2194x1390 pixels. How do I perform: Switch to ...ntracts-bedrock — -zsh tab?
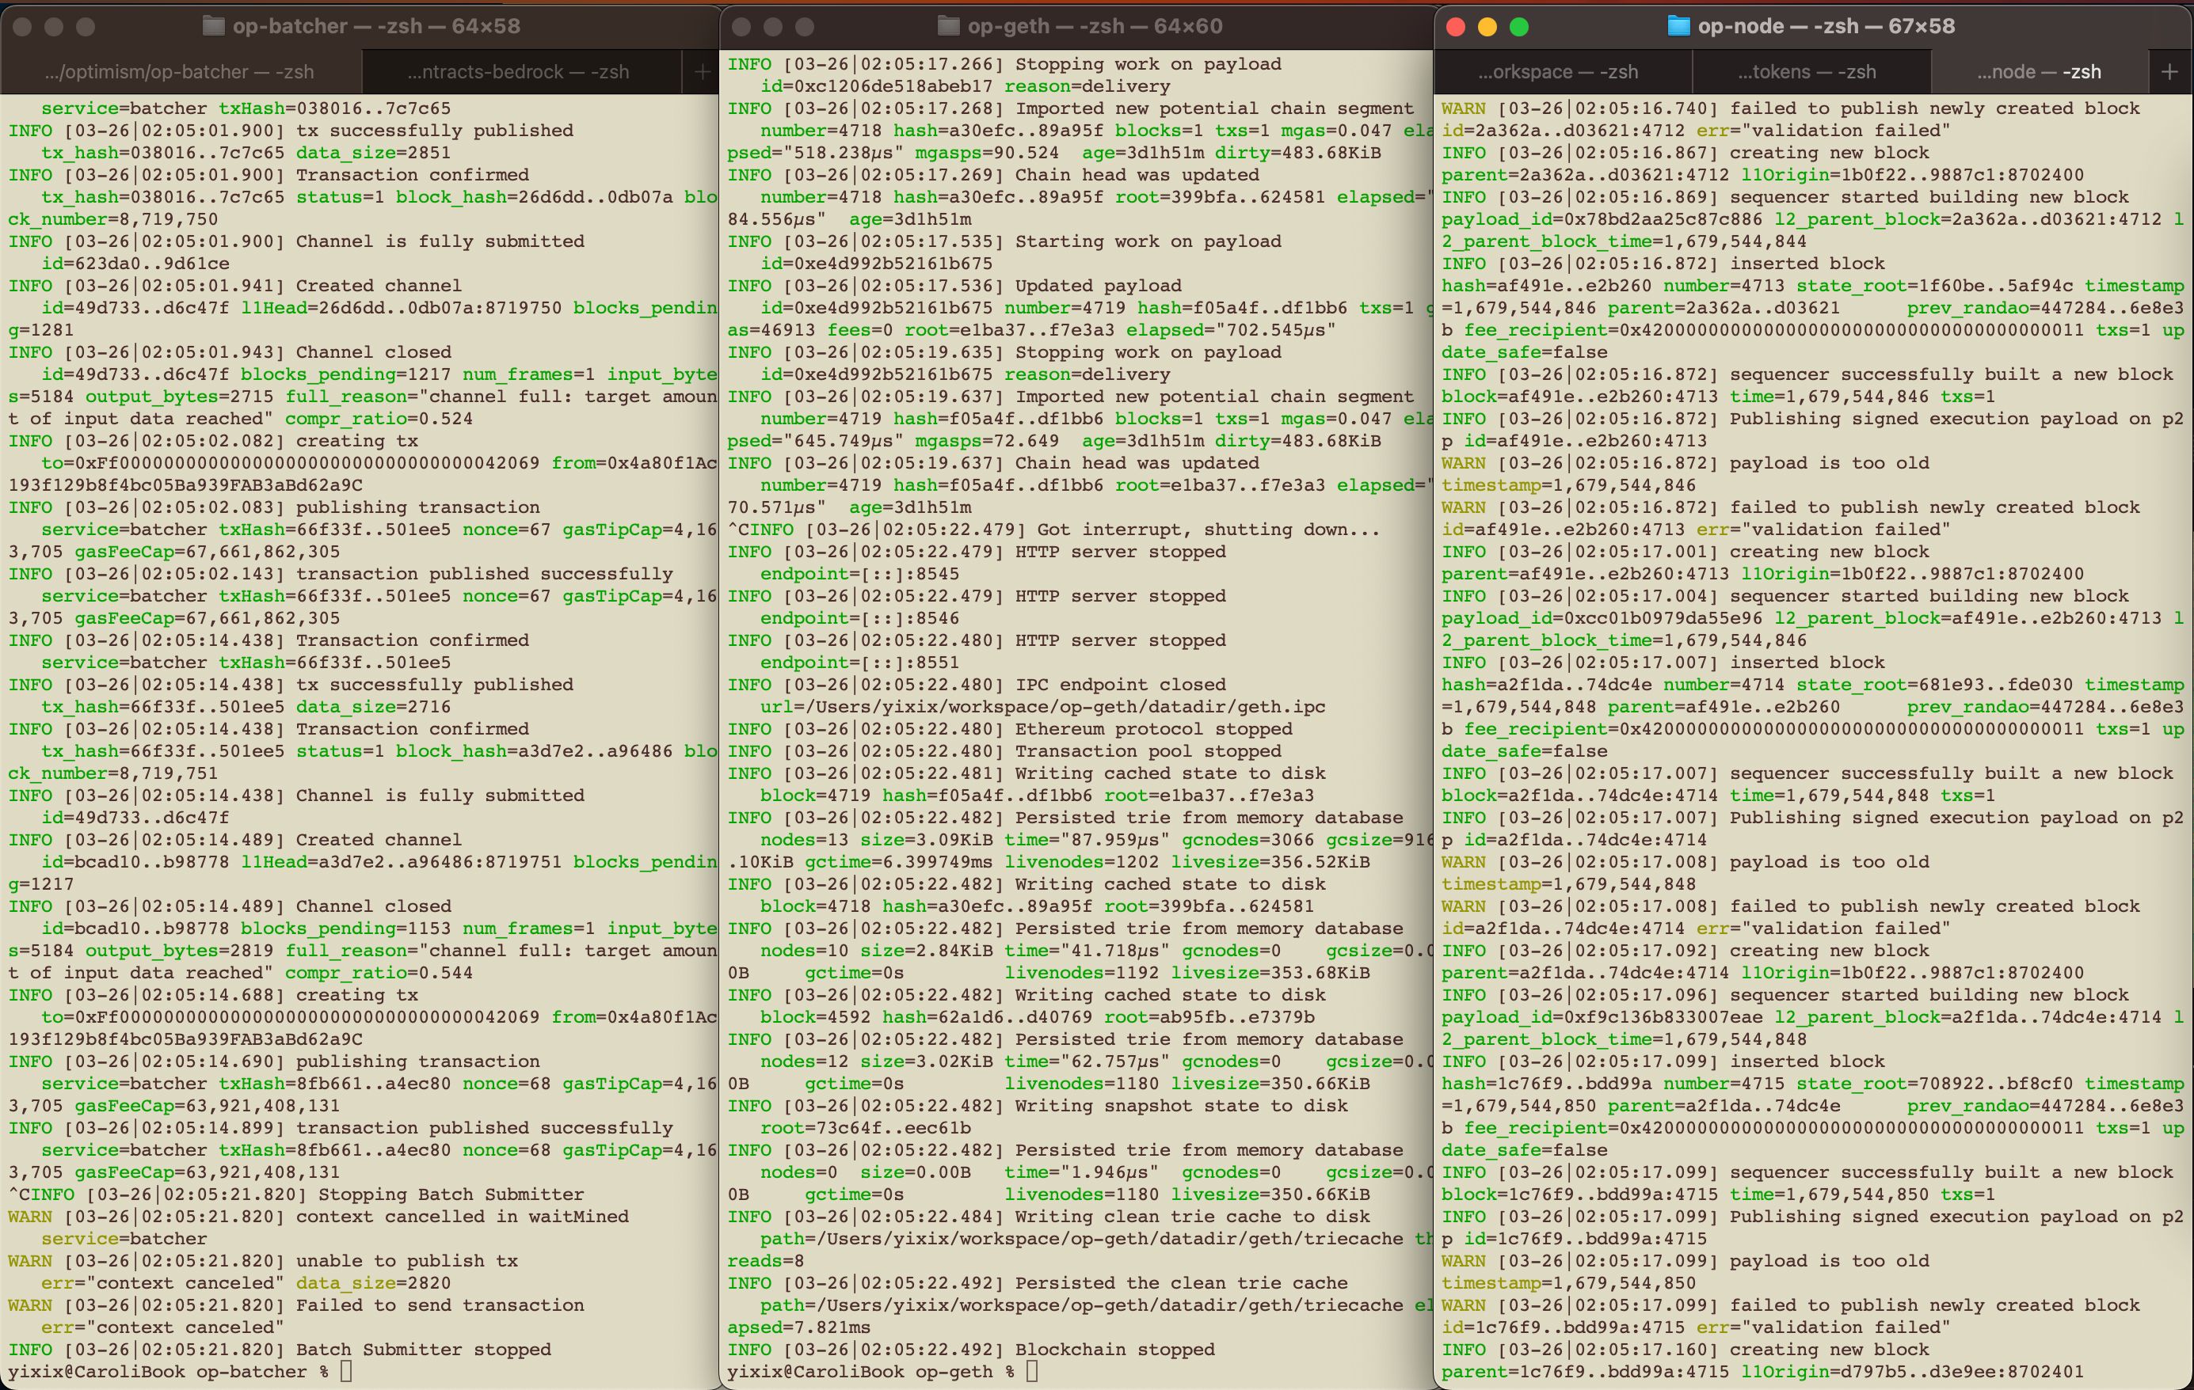click(x=520, y=71)
